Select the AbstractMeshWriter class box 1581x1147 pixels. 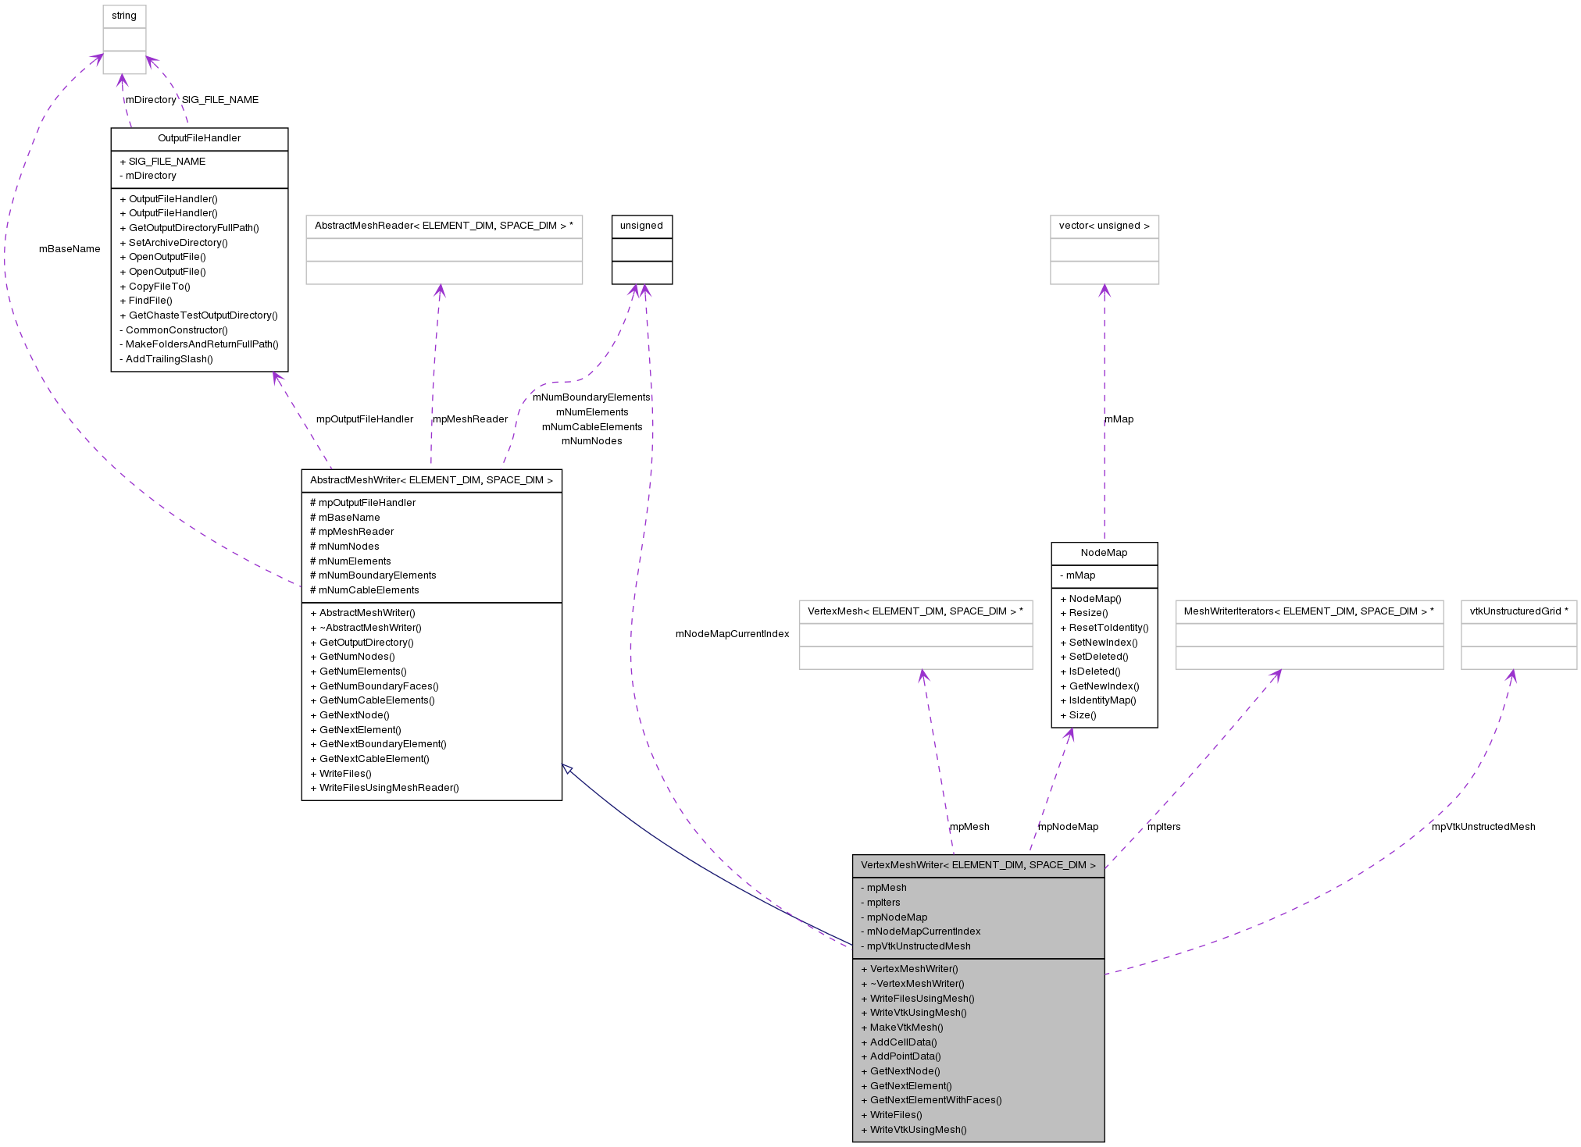[x=431, y=480]
